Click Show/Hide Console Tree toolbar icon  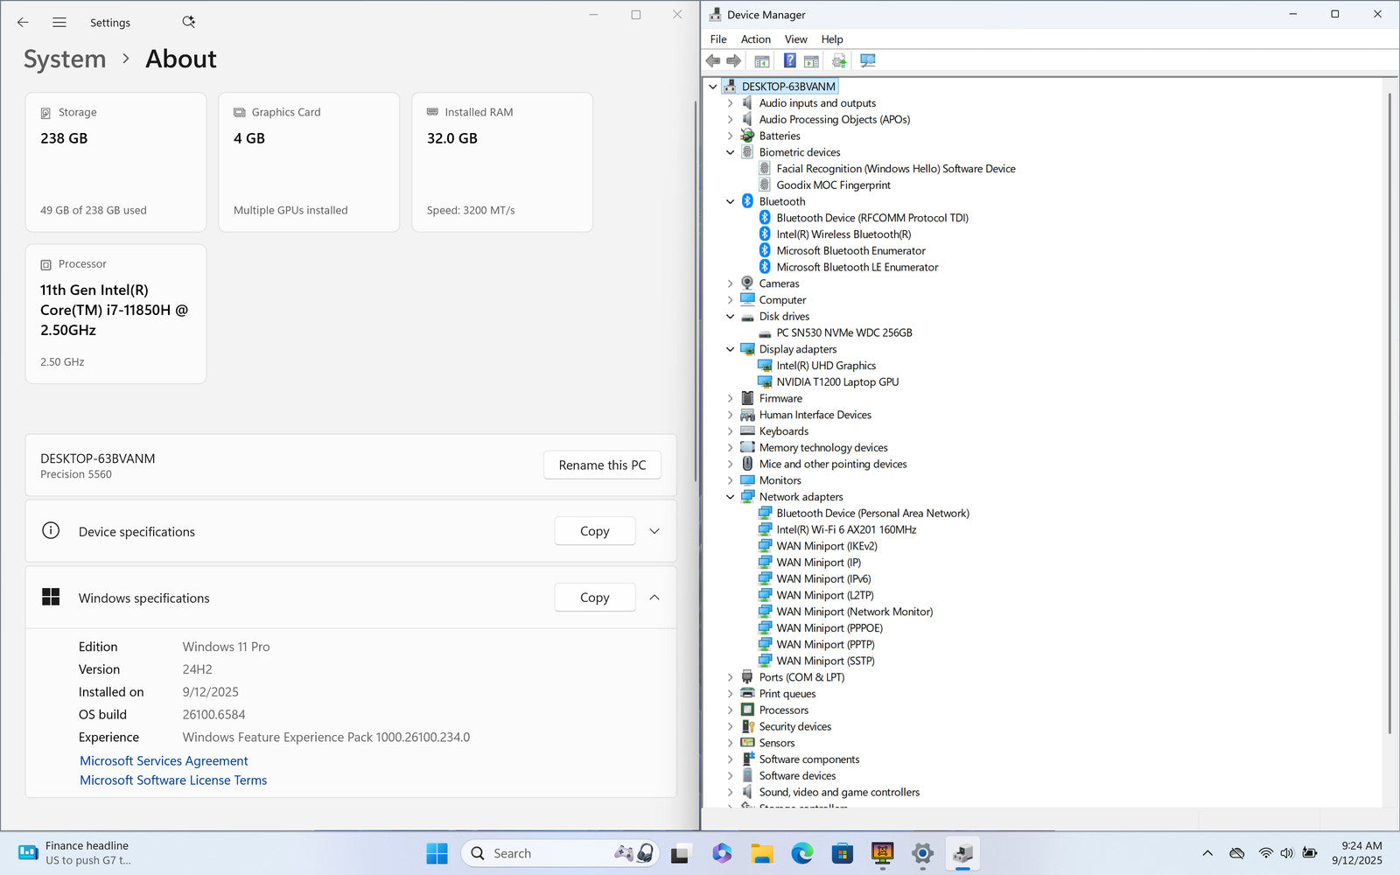pyautogui.click(x=762, y=60)
